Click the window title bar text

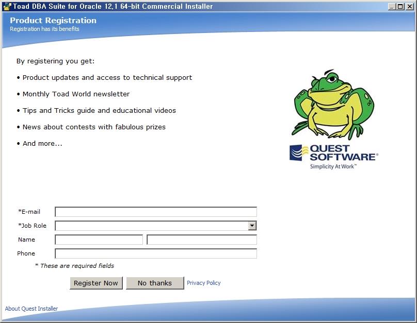pyautogui.click(x=113, y=6)
